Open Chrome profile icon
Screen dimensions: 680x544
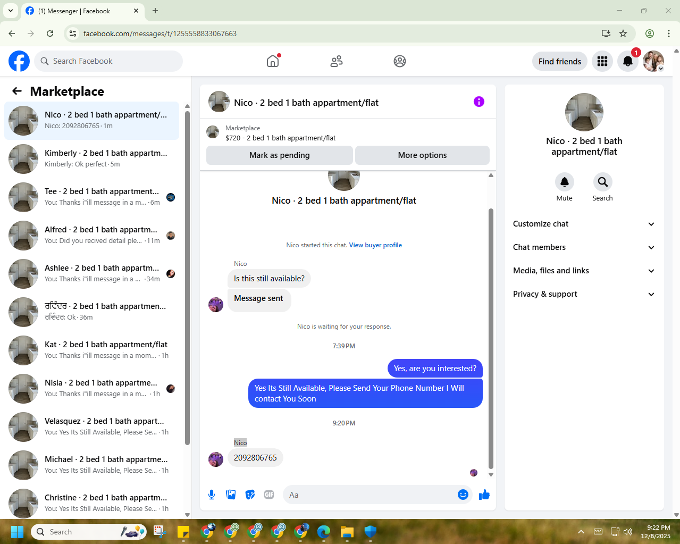[x=650, y=34]
